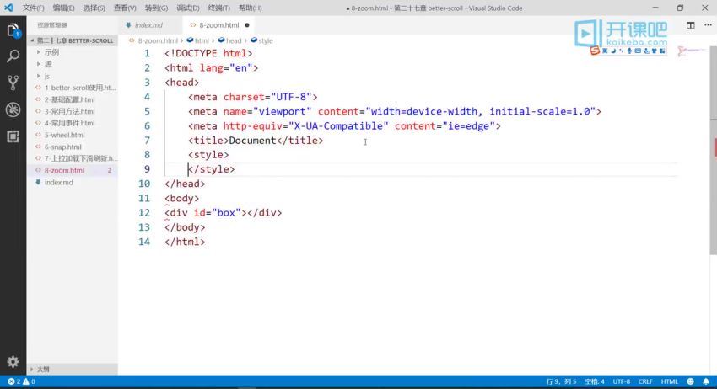Viewport: 717px width, 389px height.
Task: Click the meta charset="UTF-8" line
Action: coord(252,97)
